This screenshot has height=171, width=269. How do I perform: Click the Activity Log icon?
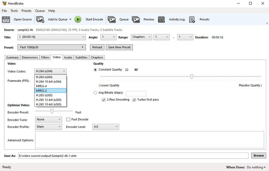161,20
